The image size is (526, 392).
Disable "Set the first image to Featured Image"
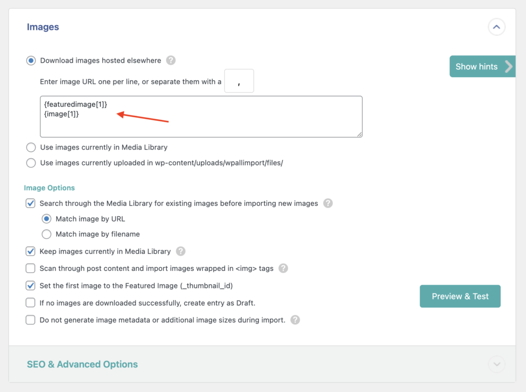[x=30, y=285]
